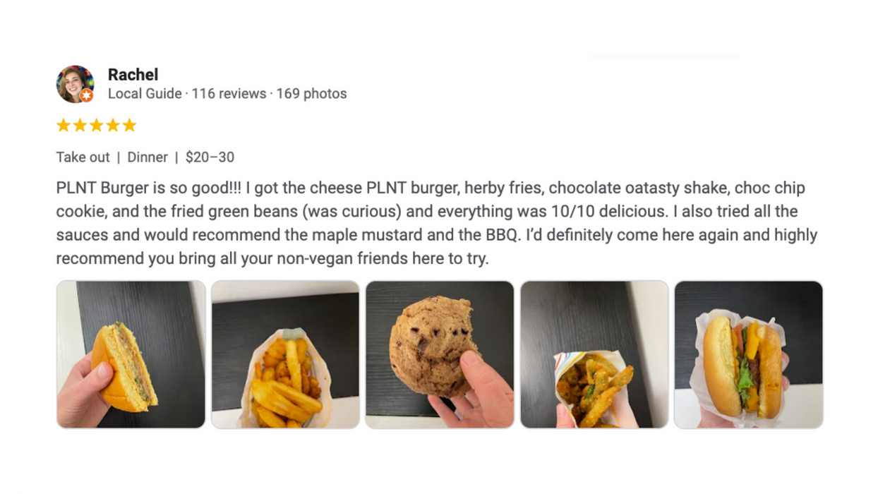
Task: Open the reviewer name Rachel
Action: pyautogui.click(x=133, y=74)
